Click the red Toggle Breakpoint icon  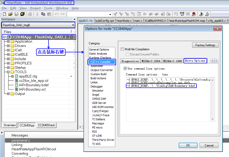[x=194, y=14]
